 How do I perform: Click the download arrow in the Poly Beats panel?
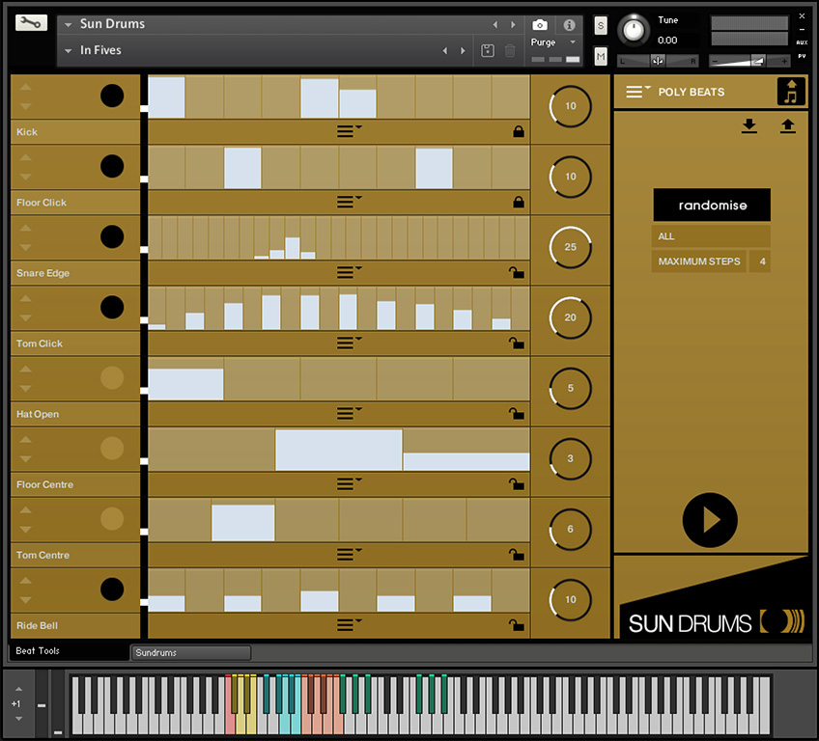coord(749,125)
